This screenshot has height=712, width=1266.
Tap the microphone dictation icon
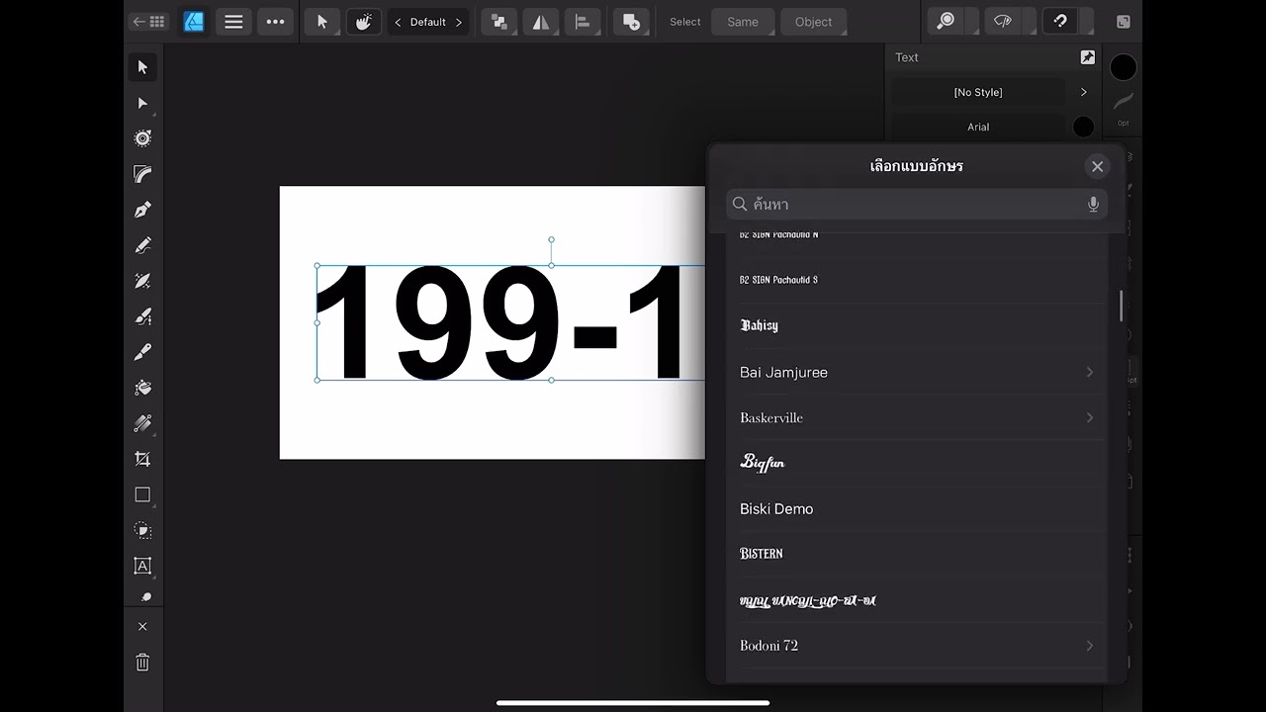1093,204
